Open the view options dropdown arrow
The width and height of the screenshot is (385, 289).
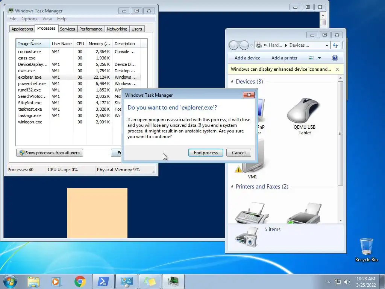point(319,58)
